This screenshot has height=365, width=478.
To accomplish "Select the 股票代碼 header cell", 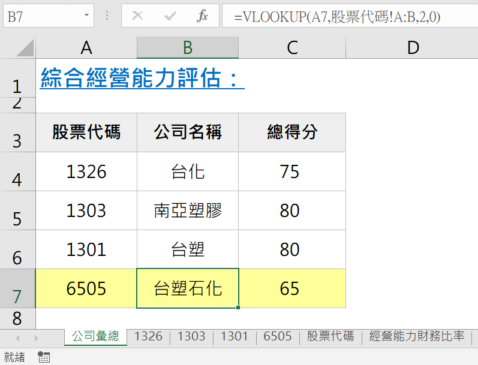I will pos(86,132).
